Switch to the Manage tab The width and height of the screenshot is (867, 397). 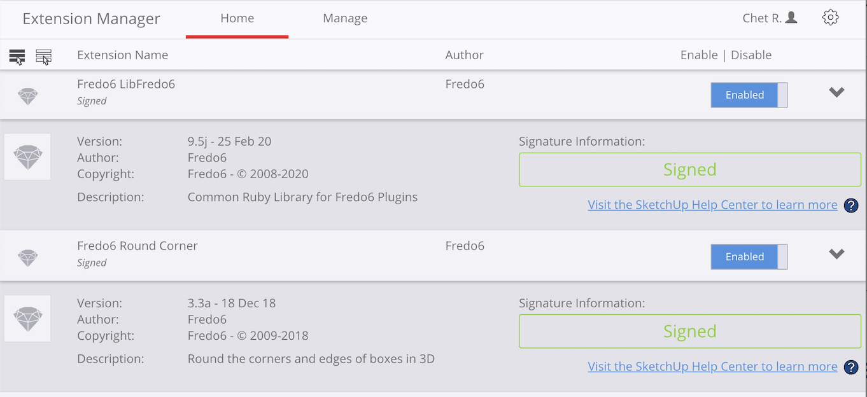(345, 18)
